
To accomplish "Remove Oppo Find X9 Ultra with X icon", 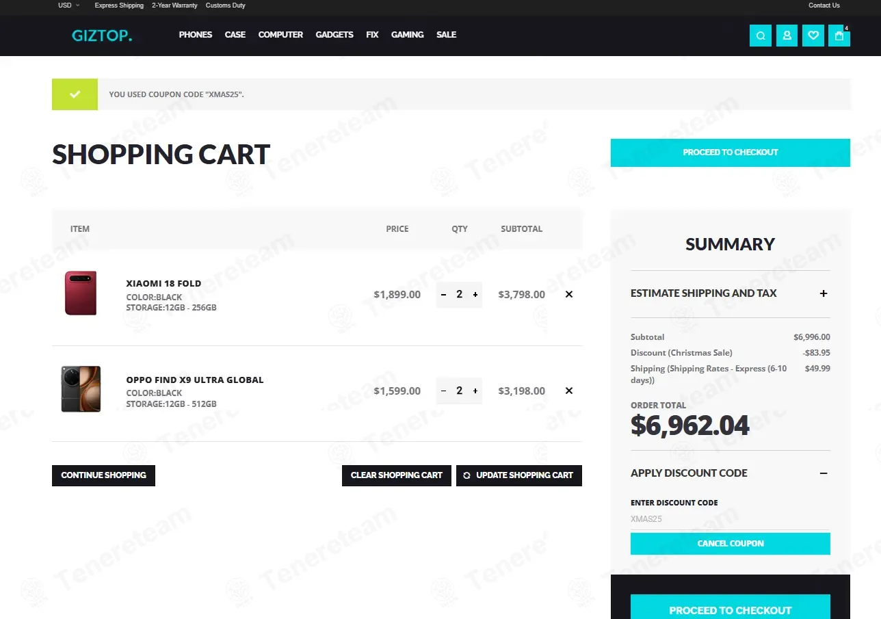I will coord(569,391).
